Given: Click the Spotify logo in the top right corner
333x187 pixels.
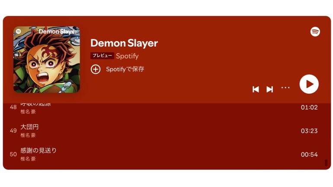Looking at the screenshot, I should pos(315,32).
